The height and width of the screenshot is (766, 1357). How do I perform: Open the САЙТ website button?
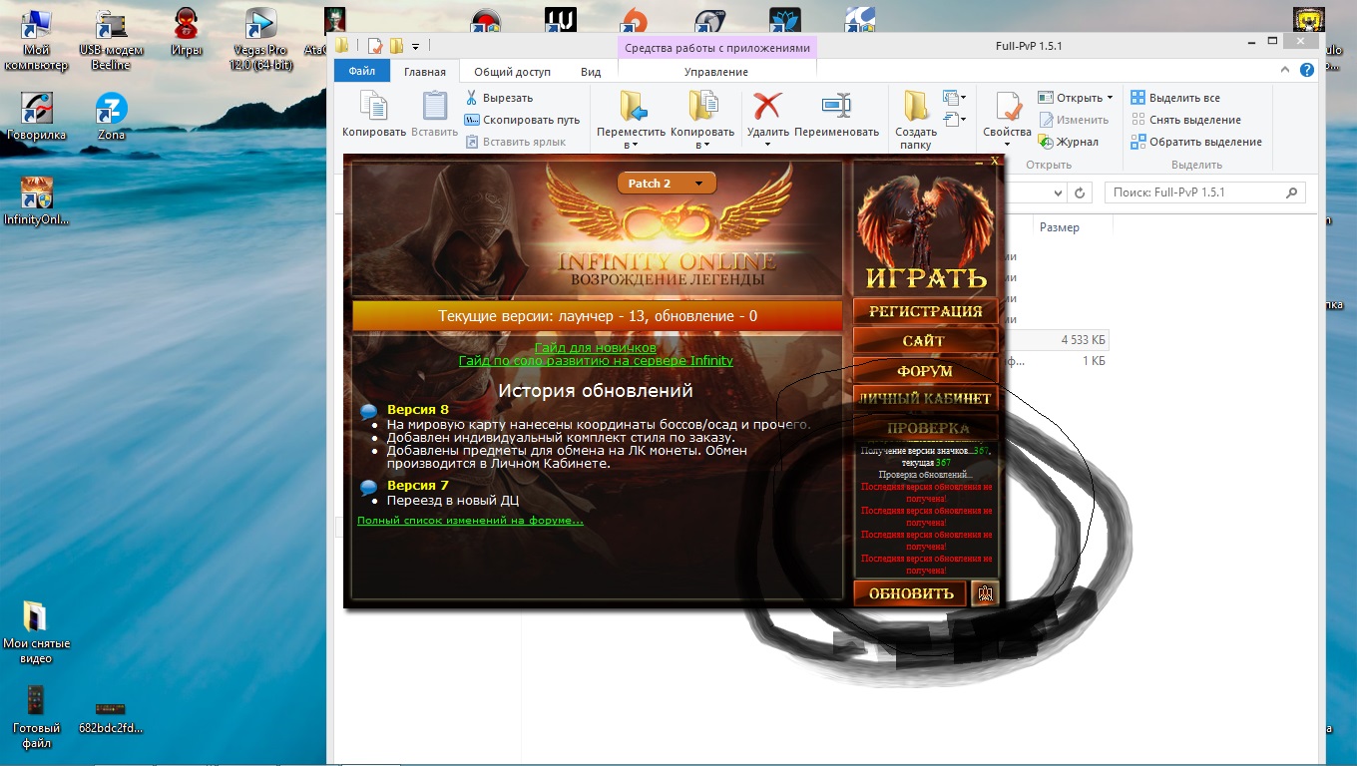click(x=926, y=341)
